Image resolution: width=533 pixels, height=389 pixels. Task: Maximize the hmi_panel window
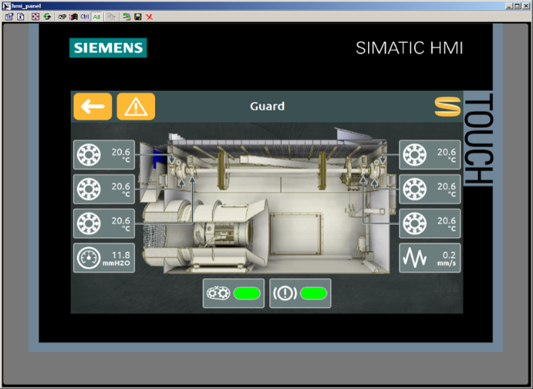tap(517, 6)
